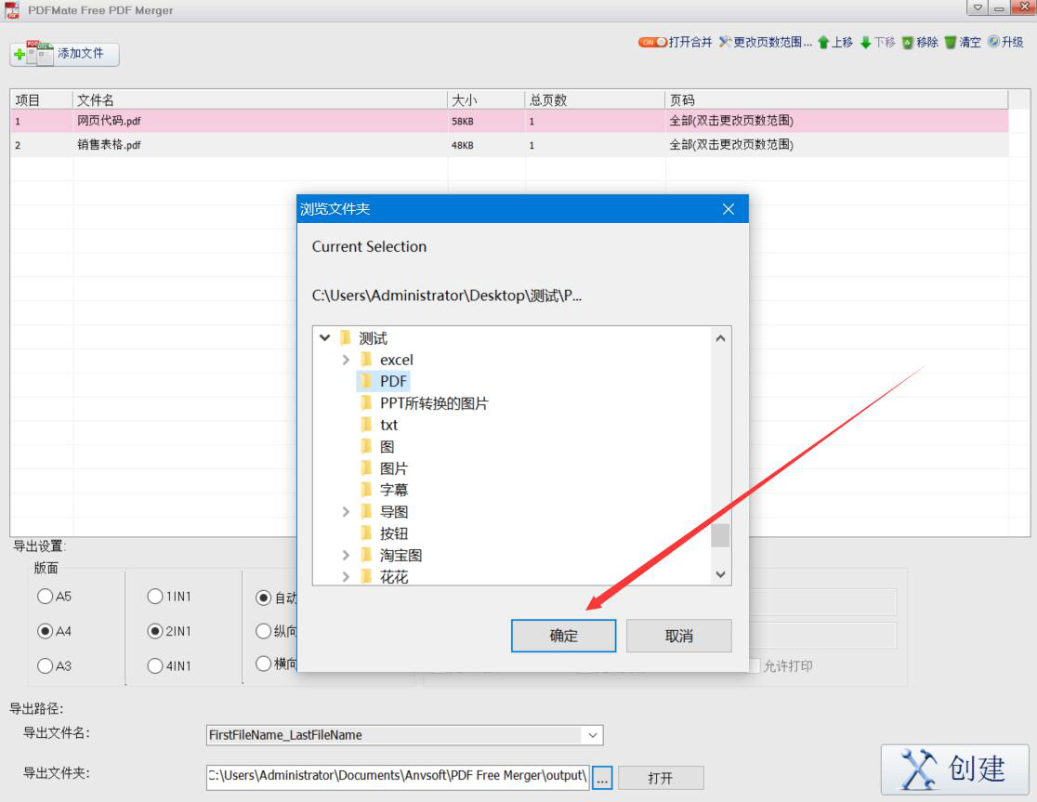Collapse the 测试 folder tree node
Image resolution: width=1037 pixels, height=802 pixels.
point(324,338)
